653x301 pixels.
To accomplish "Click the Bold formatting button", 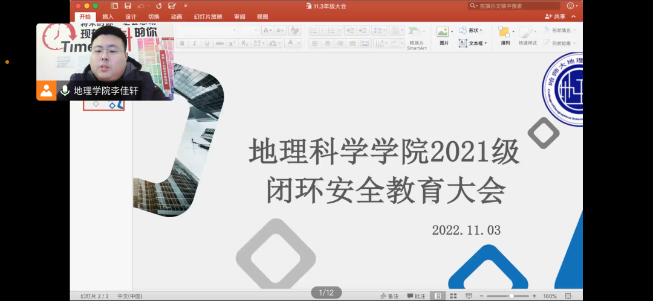I will pos(181,43).
